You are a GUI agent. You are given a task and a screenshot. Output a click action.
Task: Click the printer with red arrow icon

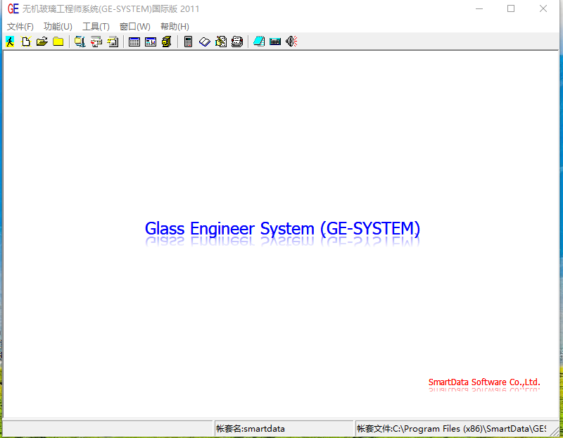[x=96, y=42]
